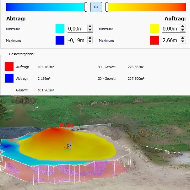Open the red Auftrag maximum color swatch
Image resolution: width=190 pixels, height=190 pixels.
155,40
